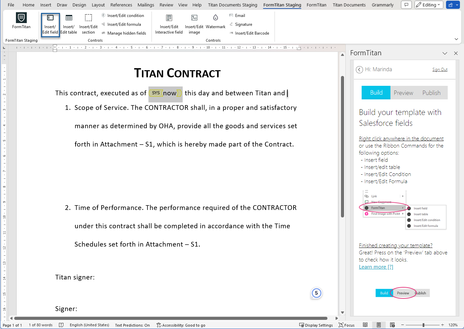Click English (United States) language indicator

coord(89,325)
